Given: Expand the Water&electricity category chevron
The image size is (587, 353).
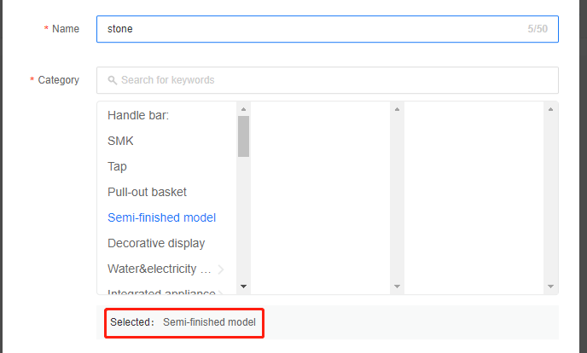Looking at the screenshot, I should pyautogui.click(x=221, y=269).
